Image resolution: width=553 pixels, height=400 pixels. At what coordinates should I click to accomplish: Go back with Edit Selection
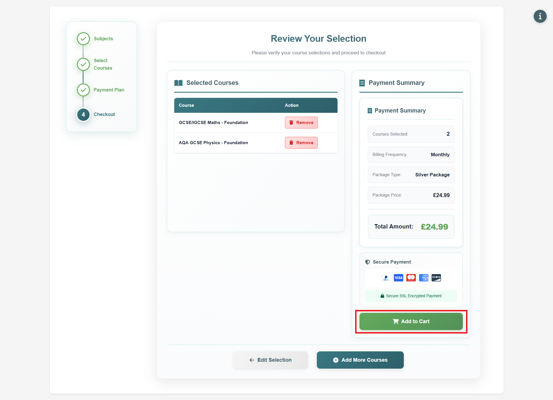270,360
